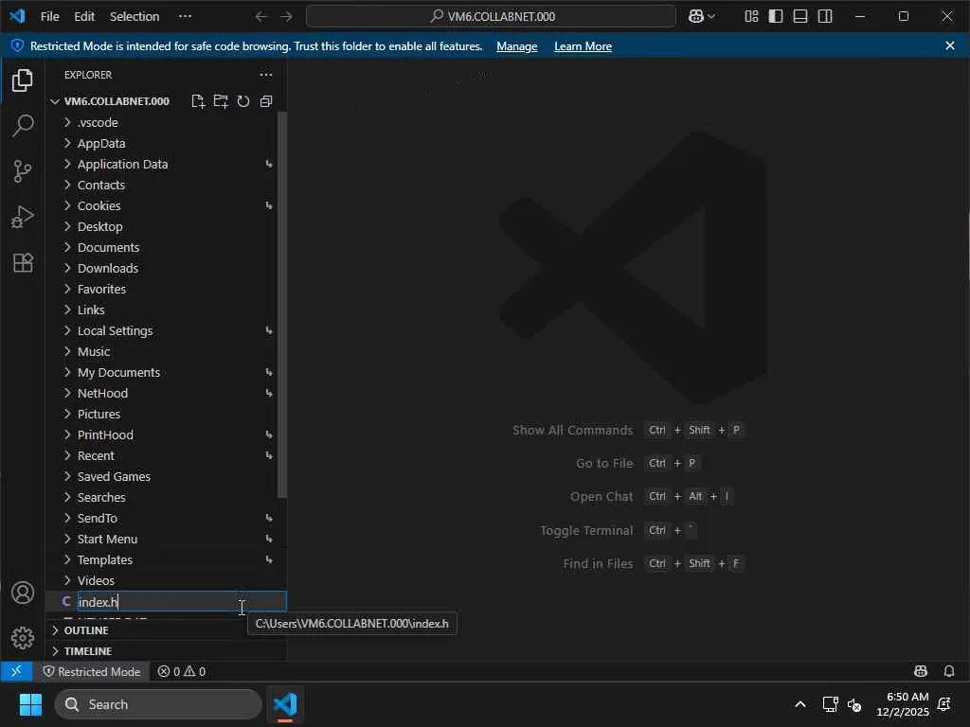Select the My Documents folder
Screen dimensions: 970x727
pyautogui.click(x=161, y=372)
